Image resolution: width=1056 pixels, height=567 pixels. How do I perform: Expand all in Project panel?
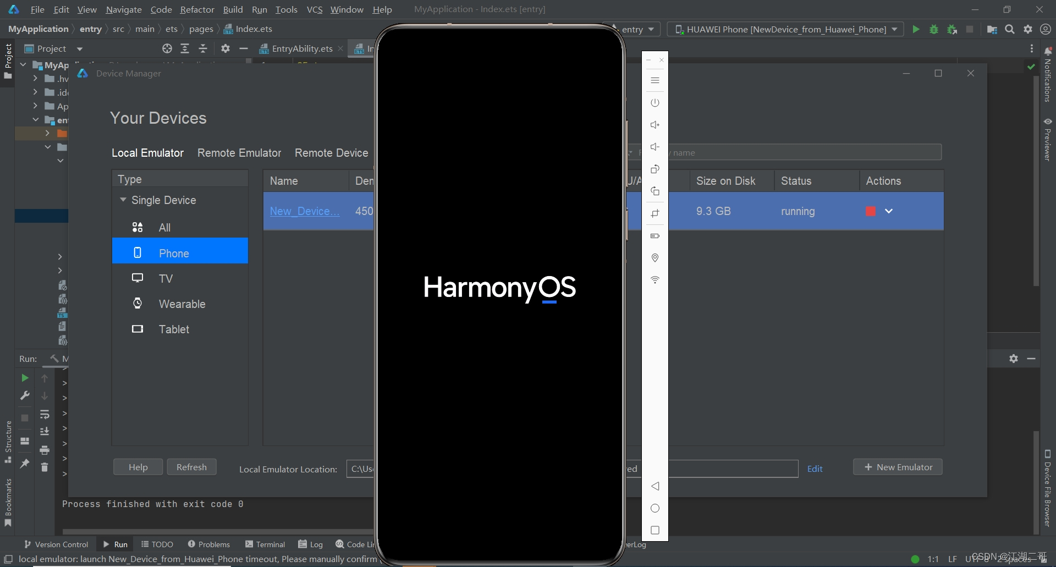pyautogui.click(x=185, y=48)
